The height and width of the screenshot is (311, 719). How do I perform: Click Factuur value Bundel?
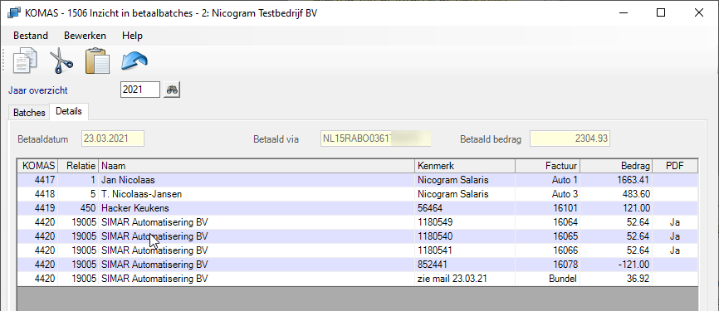[563, 279]
